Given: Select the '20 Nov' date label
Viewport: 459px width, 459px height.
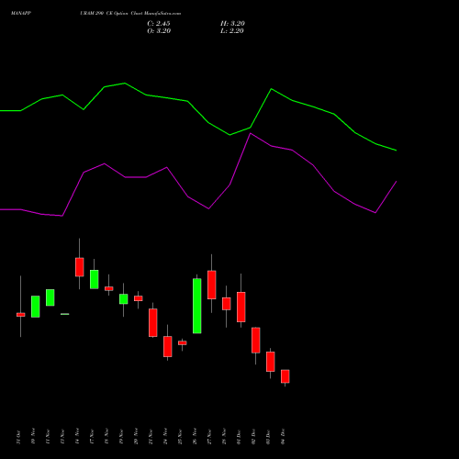Looking at the screenshot, I should [136, 436].
